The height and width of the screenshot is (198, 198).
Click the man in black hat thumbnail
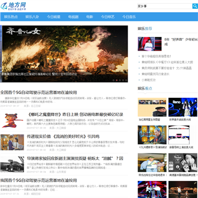[x=152, y=107]
